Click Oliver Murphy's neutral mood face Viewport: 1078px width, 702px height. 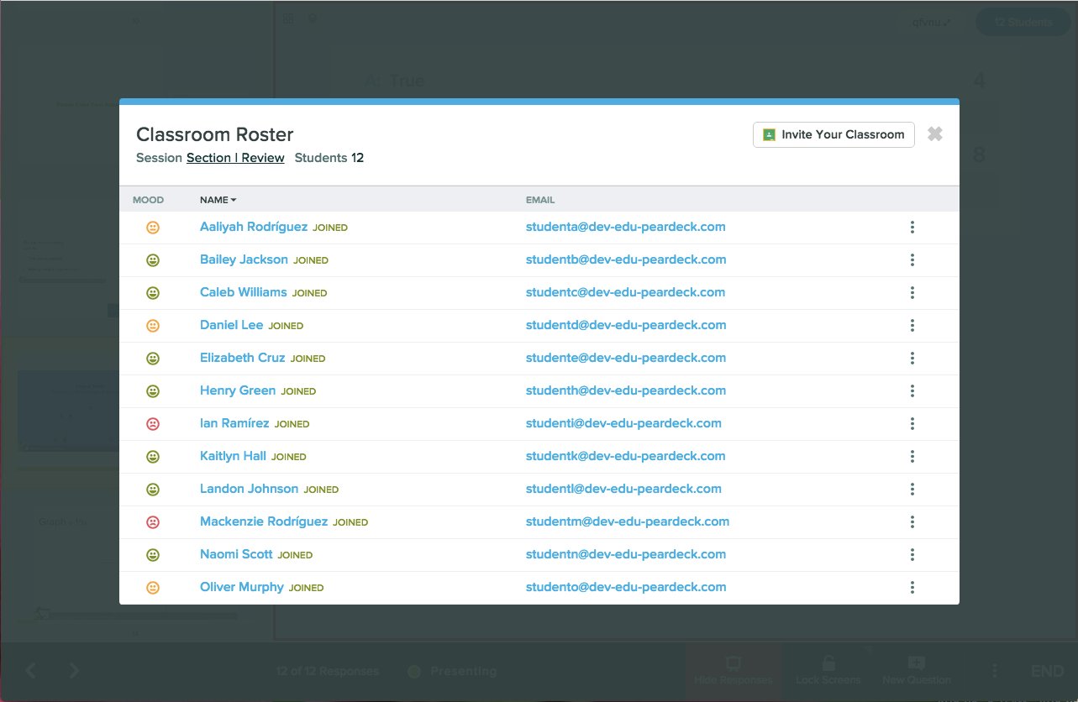(x=153, y=588)
